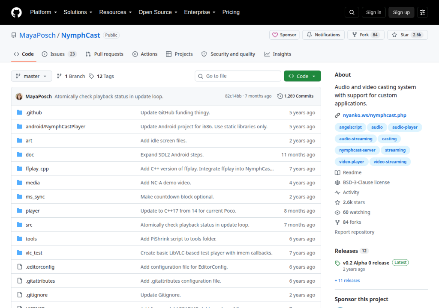Expand the Enterprise menu
This screenshot has height=308, width=439.
click(x=200, y=12)
